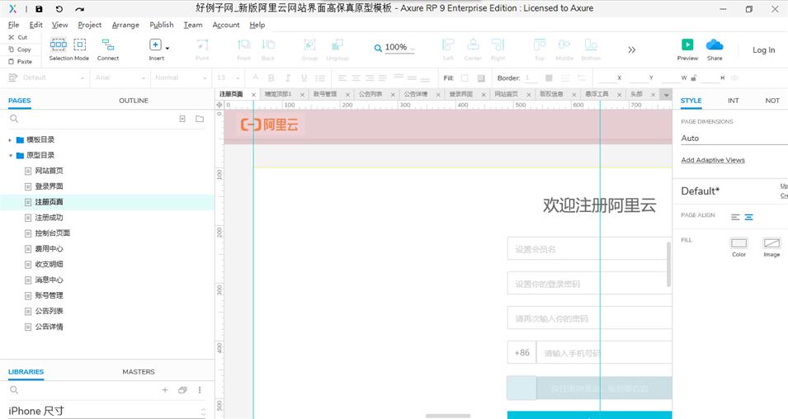Open the Account menu
788x419 pixels.
point(225,25)
